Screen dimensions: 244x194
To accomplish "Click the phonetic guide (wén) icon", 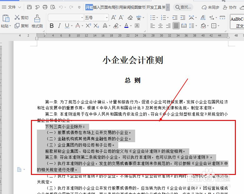I will click(x=139, y=17).
